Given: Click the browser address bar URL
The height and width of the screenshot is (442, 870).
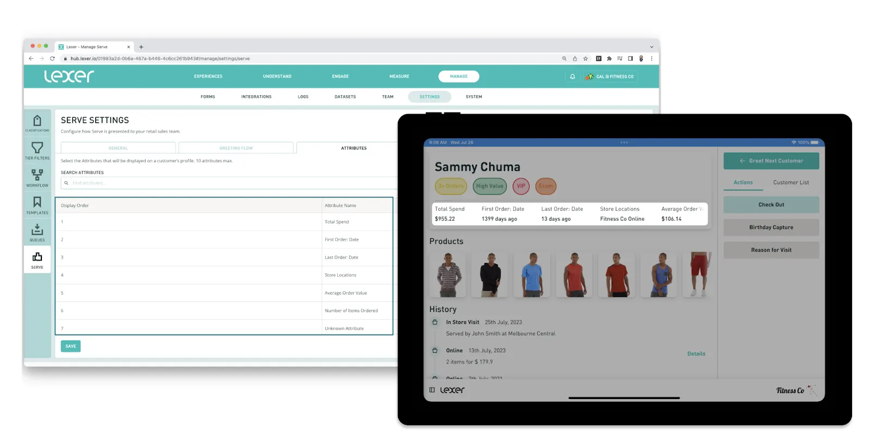Looking at the screenshot, I should coord(160,59).
